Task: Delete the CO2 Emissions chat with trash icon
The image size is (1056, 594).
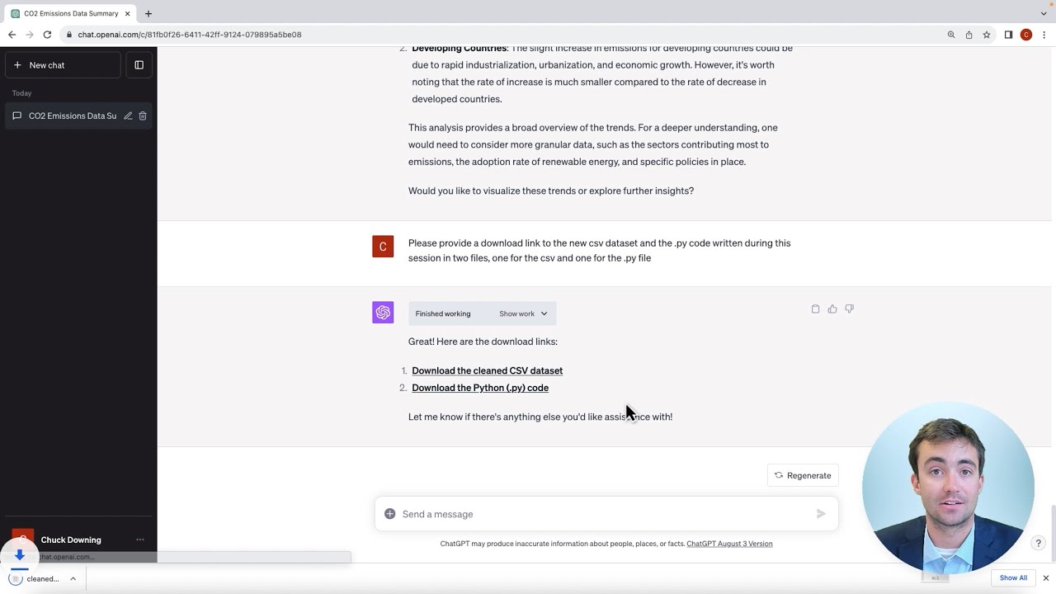Action: (x=143, y=115)
